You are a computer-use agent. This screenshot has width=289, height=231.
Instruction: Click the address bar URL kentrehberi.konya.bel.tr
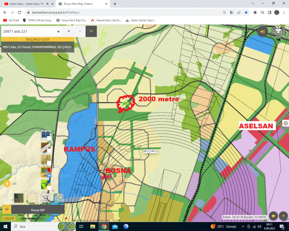(x=56, y=12)
